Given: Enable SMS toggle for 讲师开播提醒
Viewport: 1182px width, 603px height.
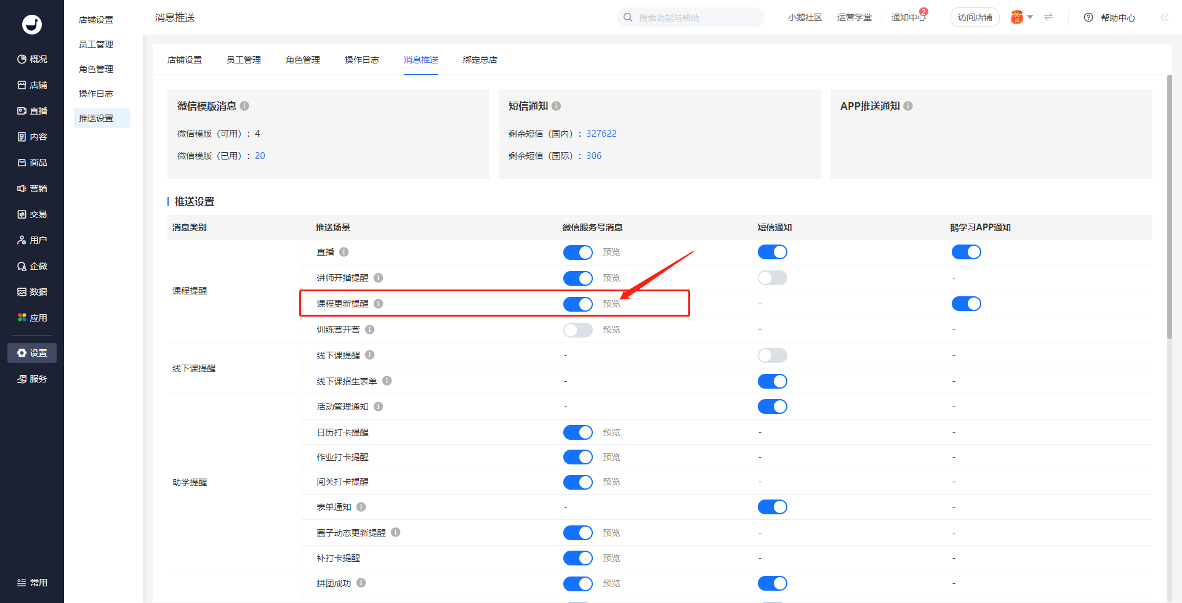Looking at the screenshot, I should (x=772, y=278).
